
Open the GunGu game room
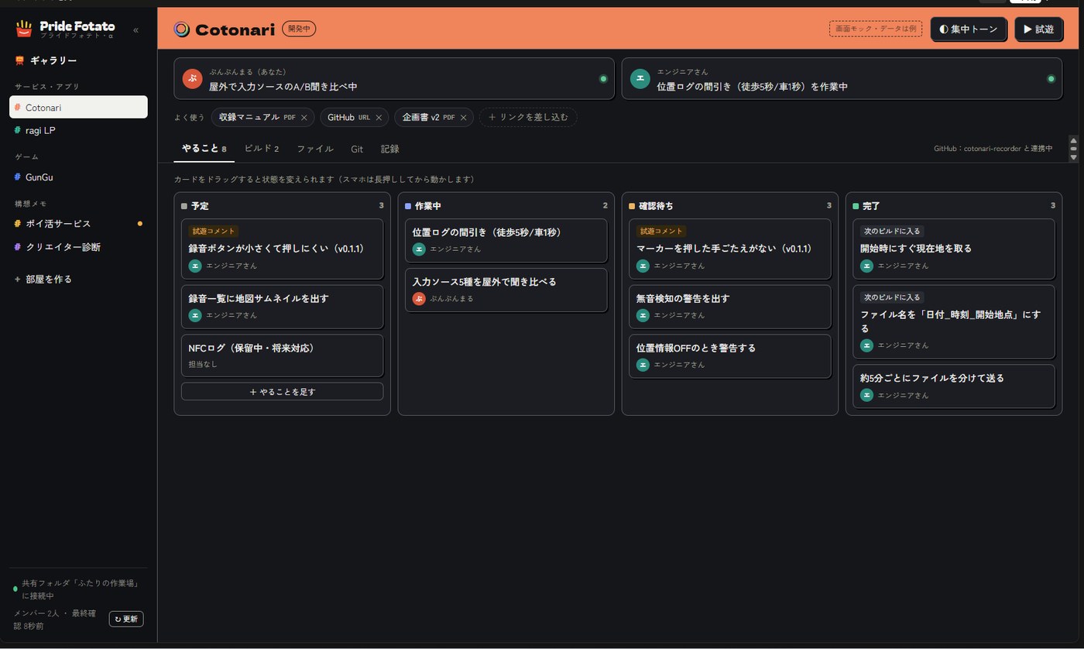coord(78,177)
